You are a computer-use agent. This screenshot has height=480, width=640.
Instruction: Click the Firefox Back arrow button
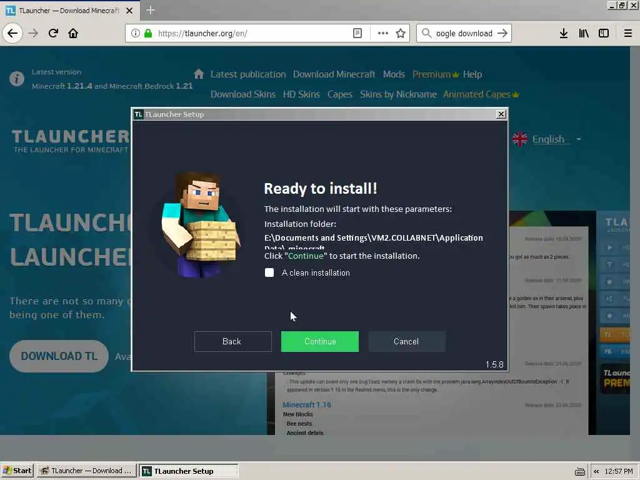coord(12,33)
